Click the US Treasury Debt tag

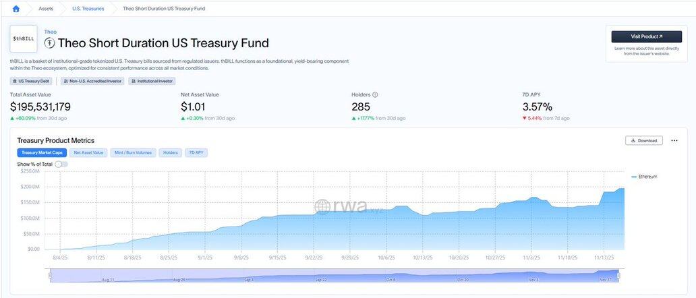(x=33, y=81)
